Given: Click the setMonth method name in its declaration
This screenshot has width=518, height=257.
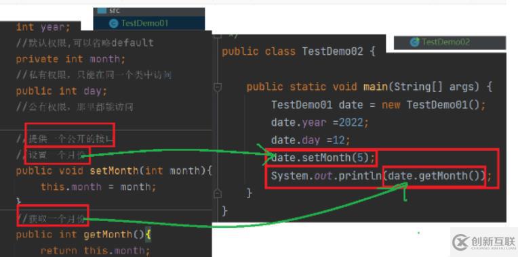Looking at the screenshot, I should [114, 170].
